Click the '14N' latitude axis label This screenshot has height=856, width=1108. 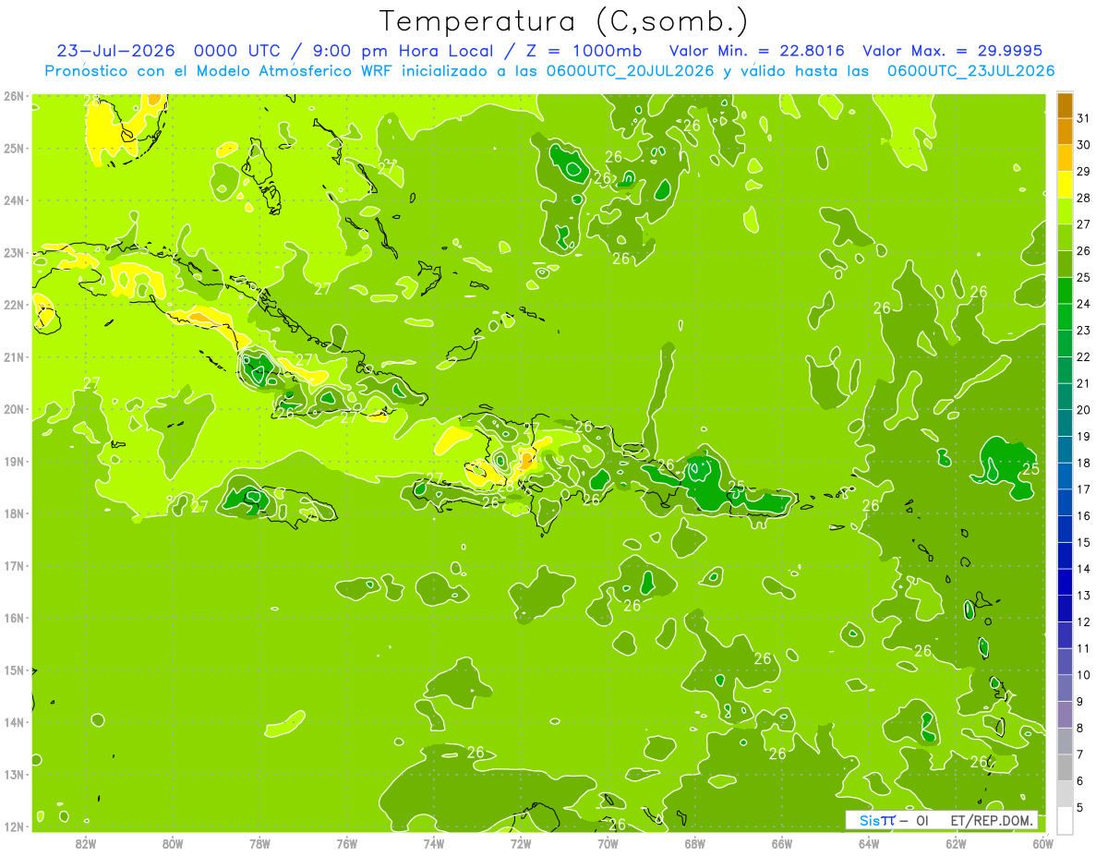(x=14, y=722)
